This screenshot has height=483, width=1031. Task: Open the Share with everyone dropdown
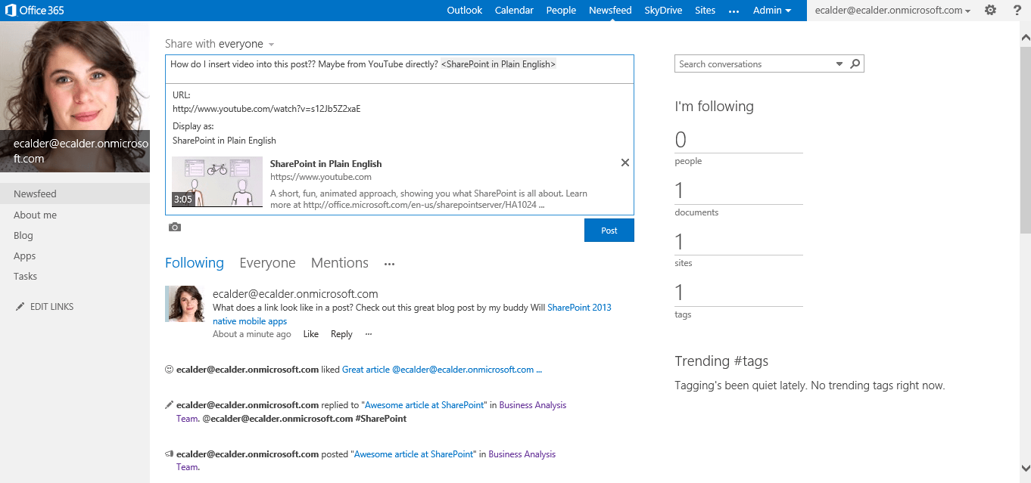point(220,44)
